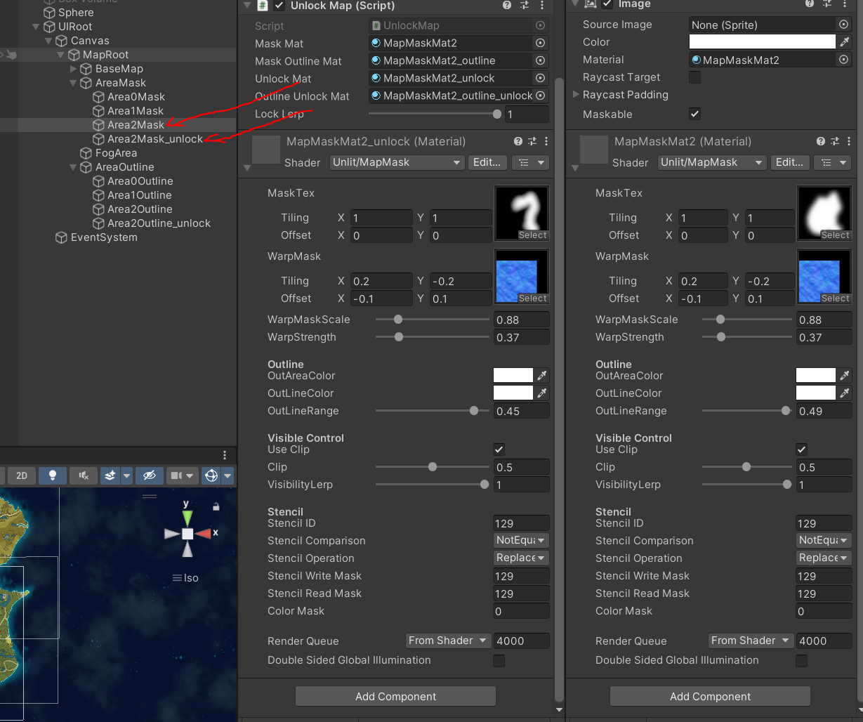Open Shader dropdown of MapMaskMat2_unlock material

tap(397, 162)
